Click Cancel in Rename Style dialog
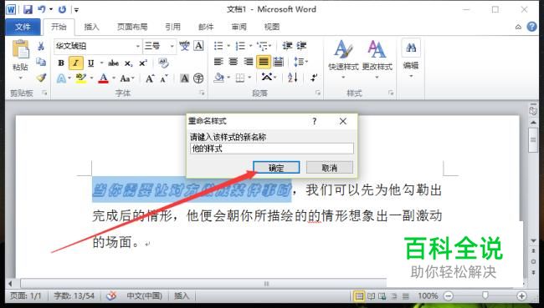Screen dimensions: 544x308 point(330,168)
